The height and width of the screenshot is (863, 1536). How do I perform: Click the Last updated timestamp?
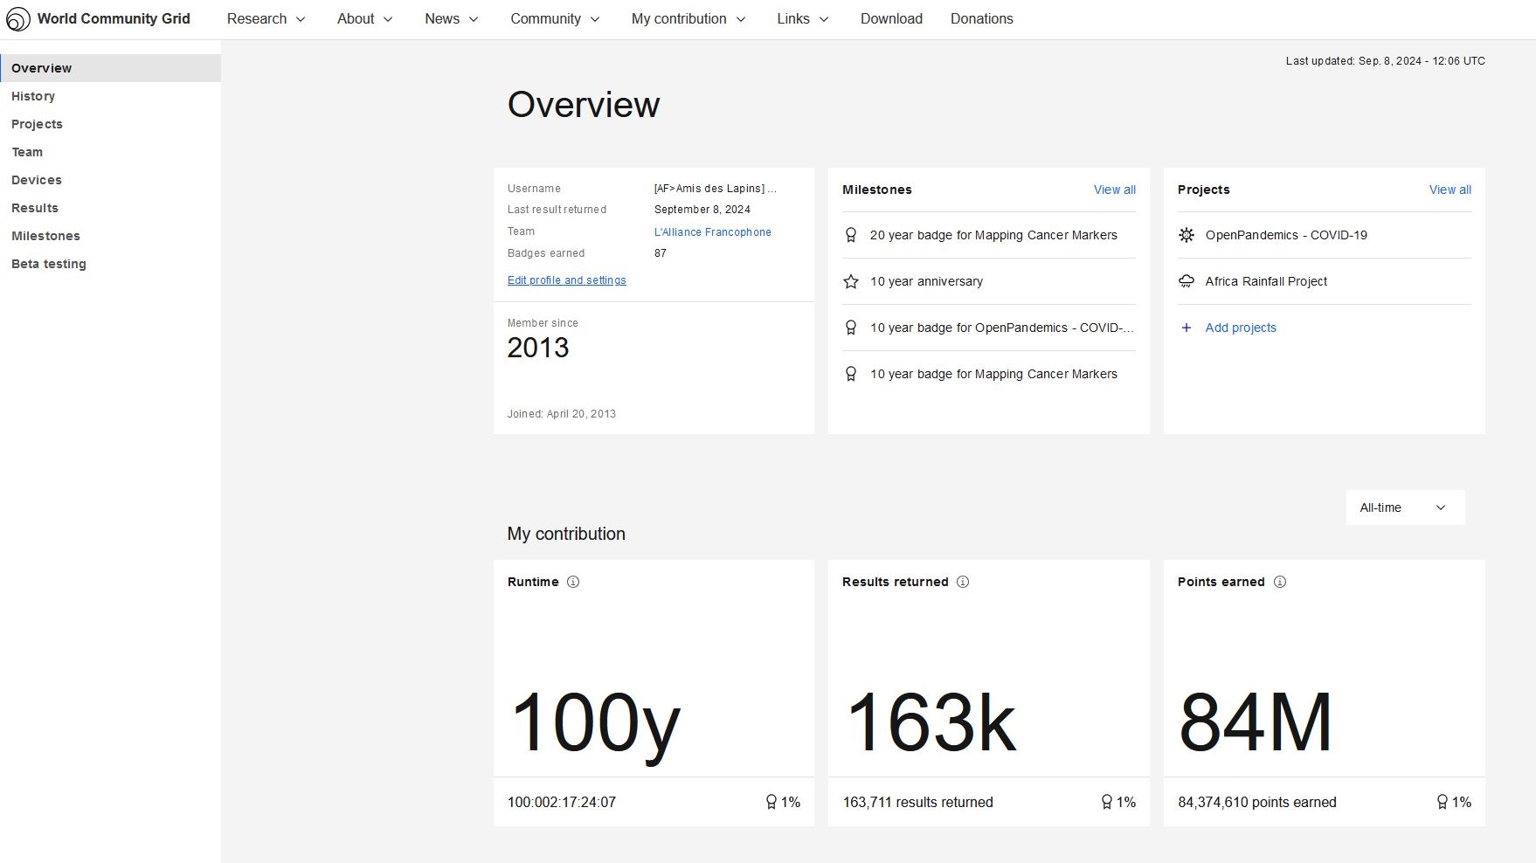point(1385,61)
